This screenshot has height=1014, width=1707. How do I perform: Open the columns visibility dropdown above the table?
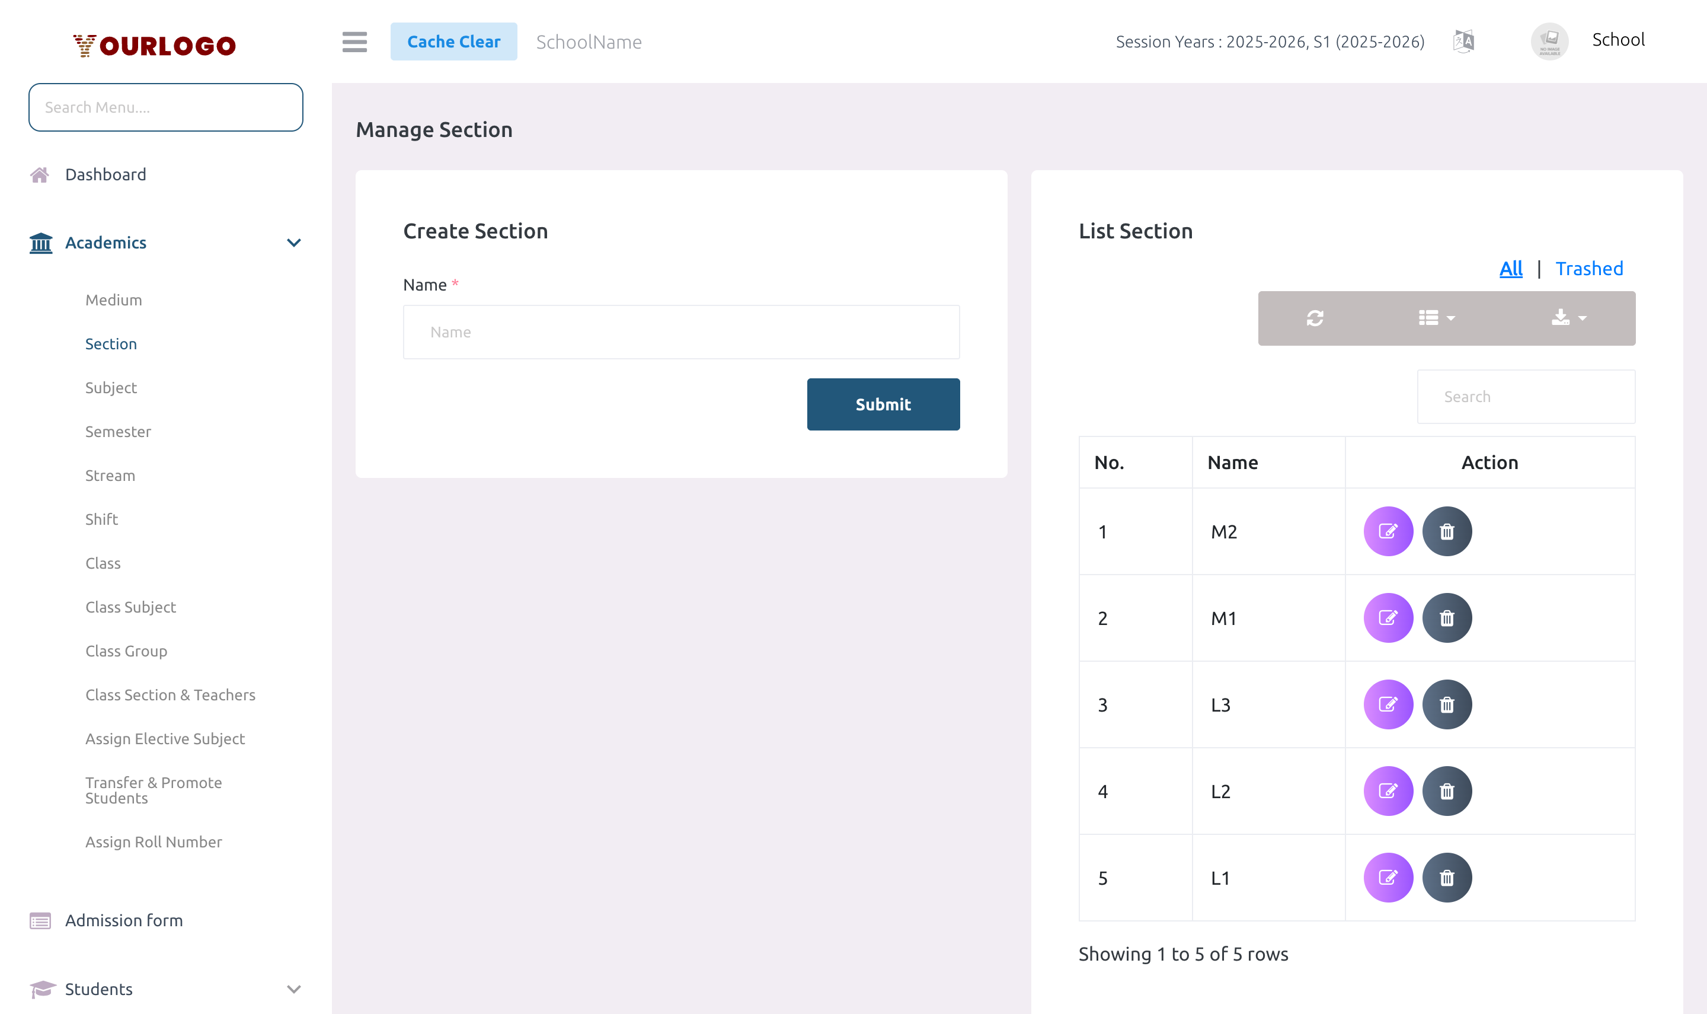click(1434, 318)
